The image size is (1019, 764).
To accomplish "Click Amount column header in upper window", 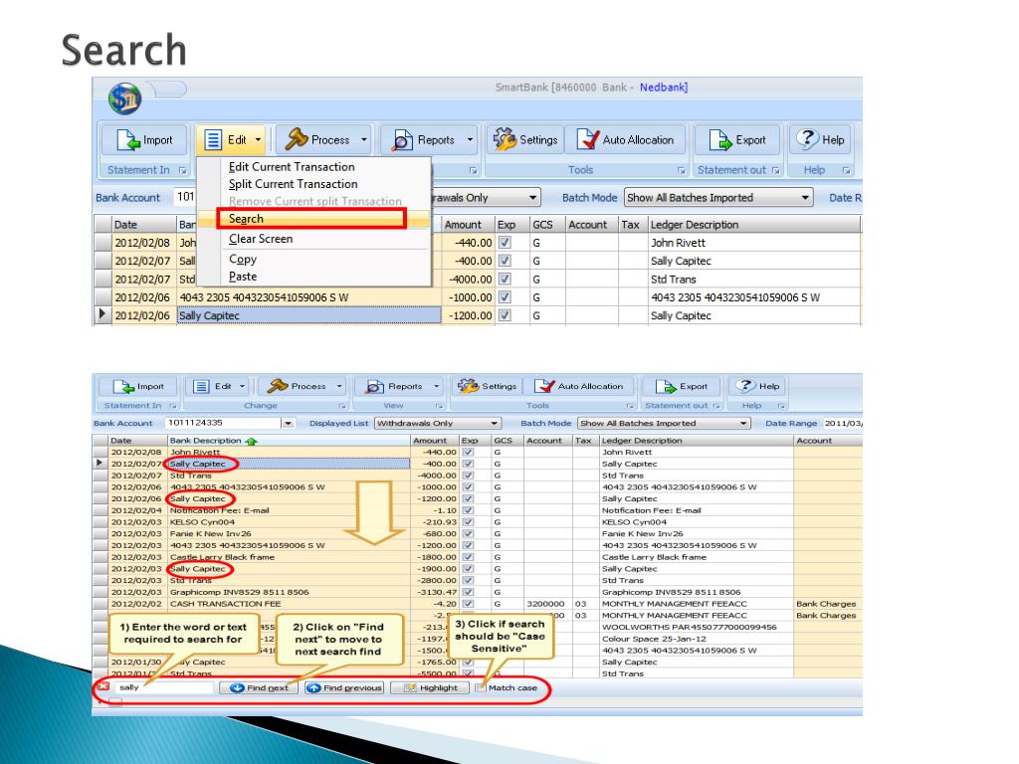I will coord(468,225).
